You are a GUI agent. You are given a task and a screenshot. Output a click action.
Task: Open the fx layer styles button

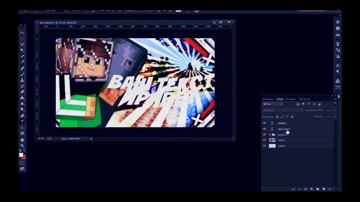point(300,189)
